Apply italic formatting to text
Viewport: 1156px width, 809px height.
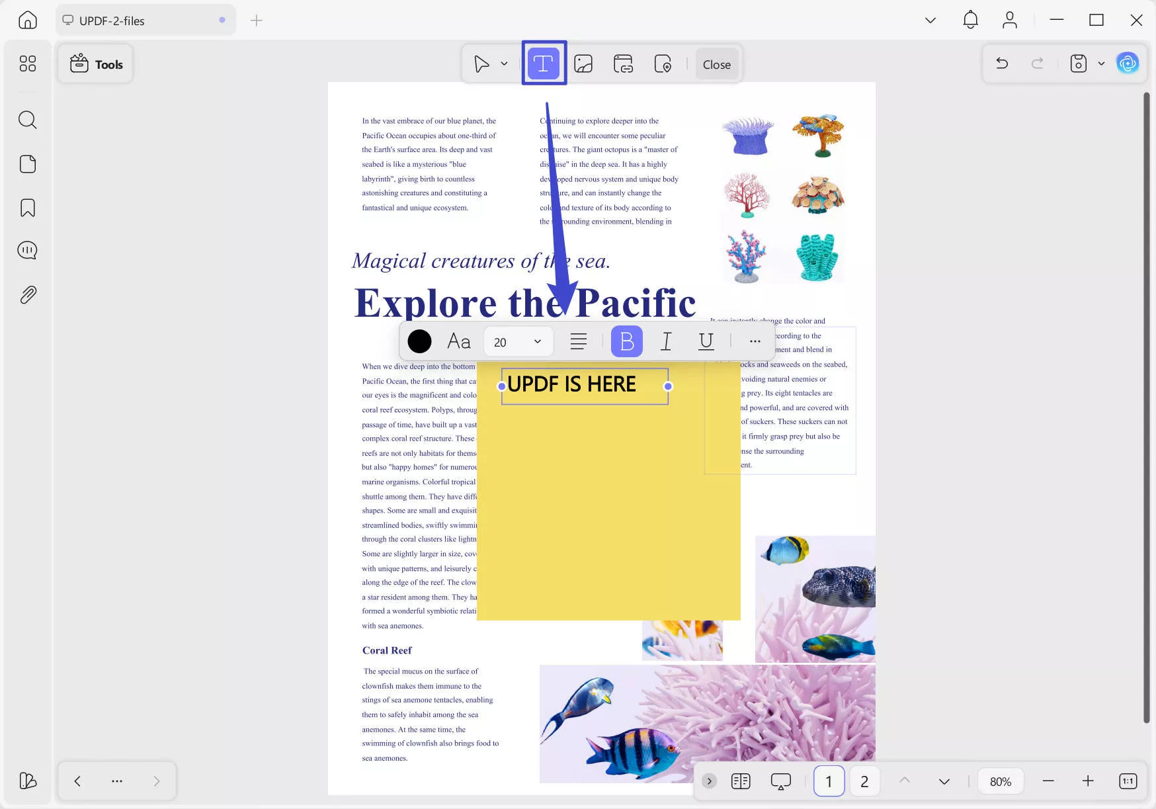666,341
